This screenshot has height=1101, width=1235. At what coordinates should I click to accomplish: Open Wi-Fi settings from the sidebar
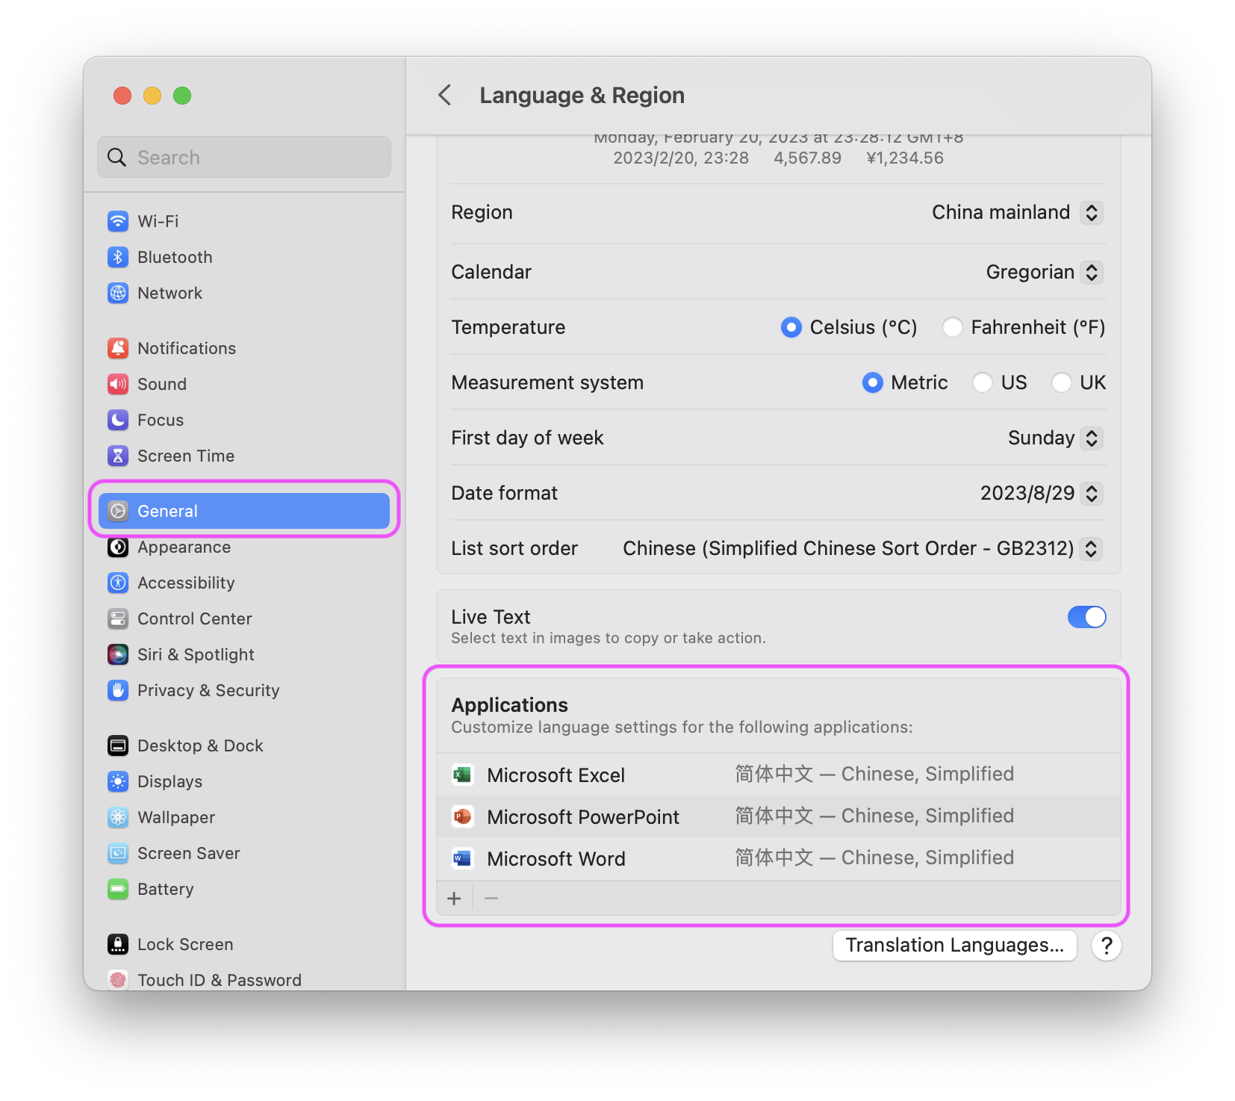pos(158,221)
